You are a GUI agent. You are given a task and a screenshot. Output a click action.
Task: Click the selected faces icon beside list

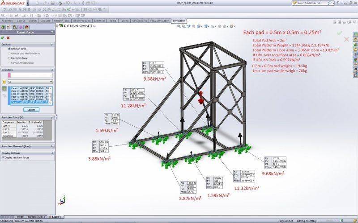click(4, 89)
